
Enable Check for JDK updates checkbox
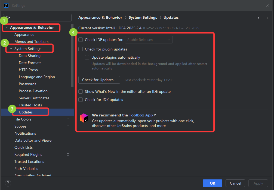81,100
